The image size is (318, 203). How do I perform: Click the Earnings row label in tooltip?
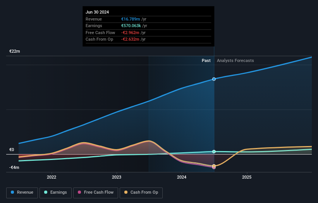[94, 26]
